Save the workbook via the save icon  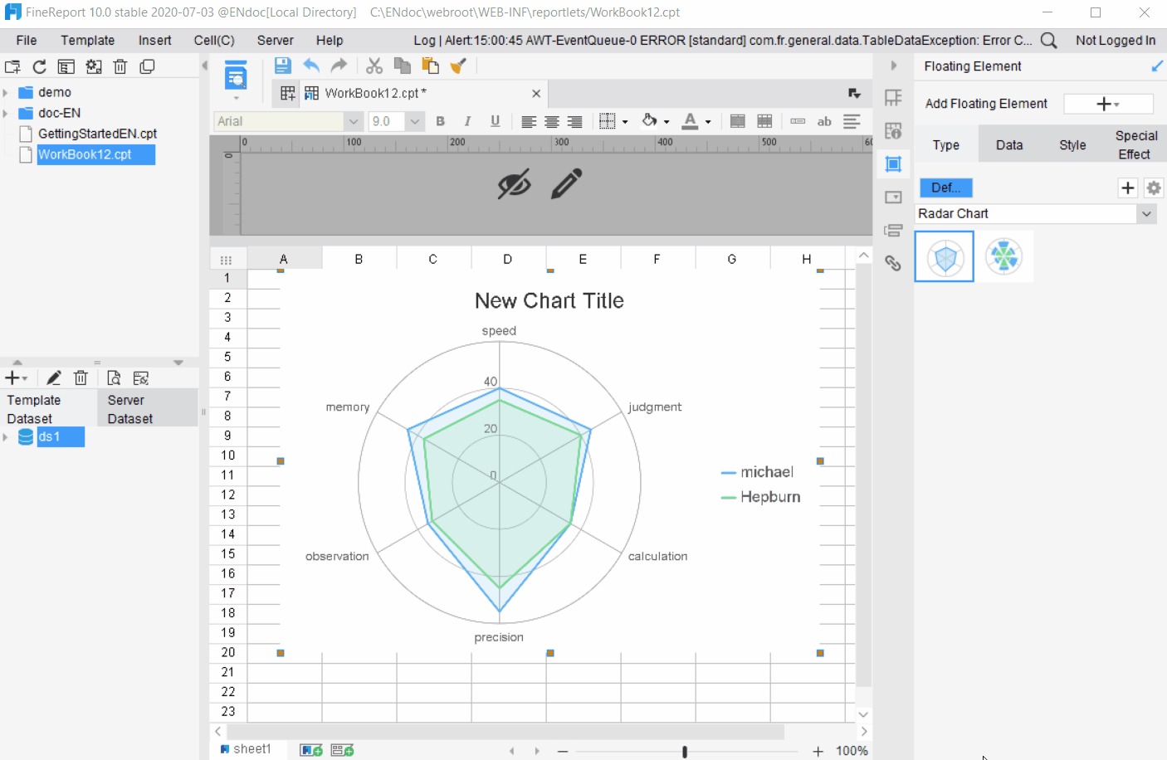coord(282,64)
